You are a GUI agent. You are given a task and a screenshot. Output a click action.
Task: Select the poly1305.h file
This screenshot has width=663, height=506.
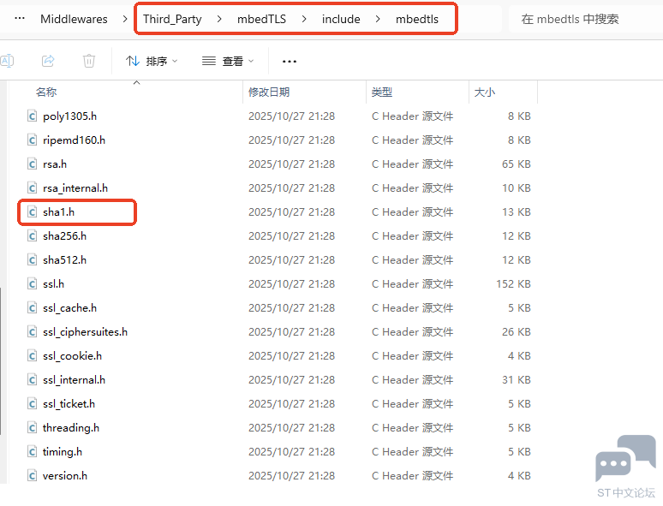click(69, 116)
